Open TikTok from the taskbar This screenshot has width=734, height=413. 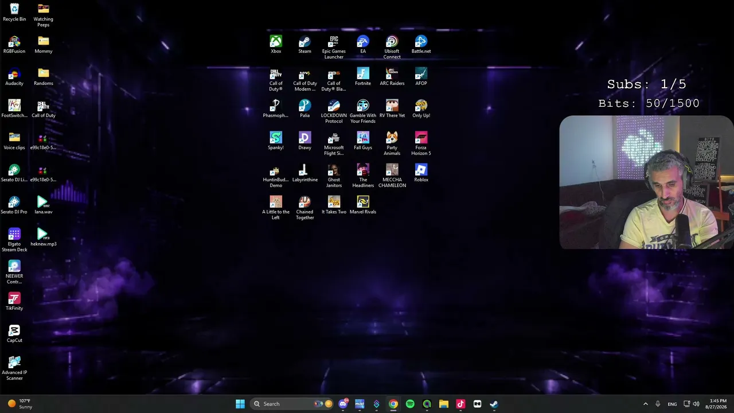click(x=460, y=404)
